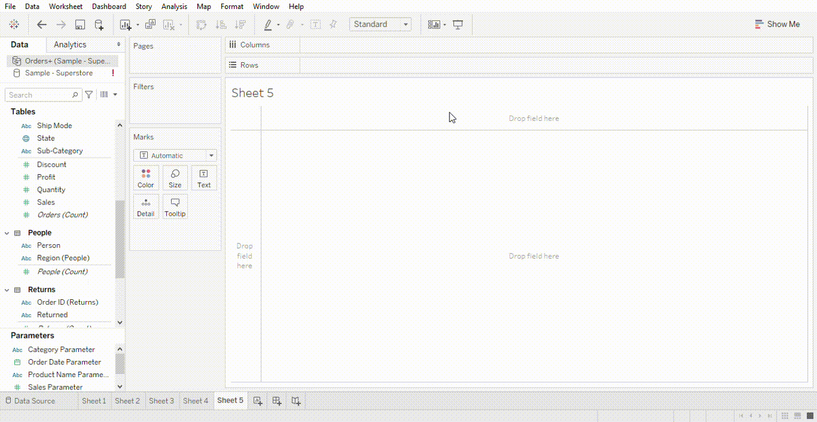
Task: Add new story tab icon at bottom
Action: point(296,401)
